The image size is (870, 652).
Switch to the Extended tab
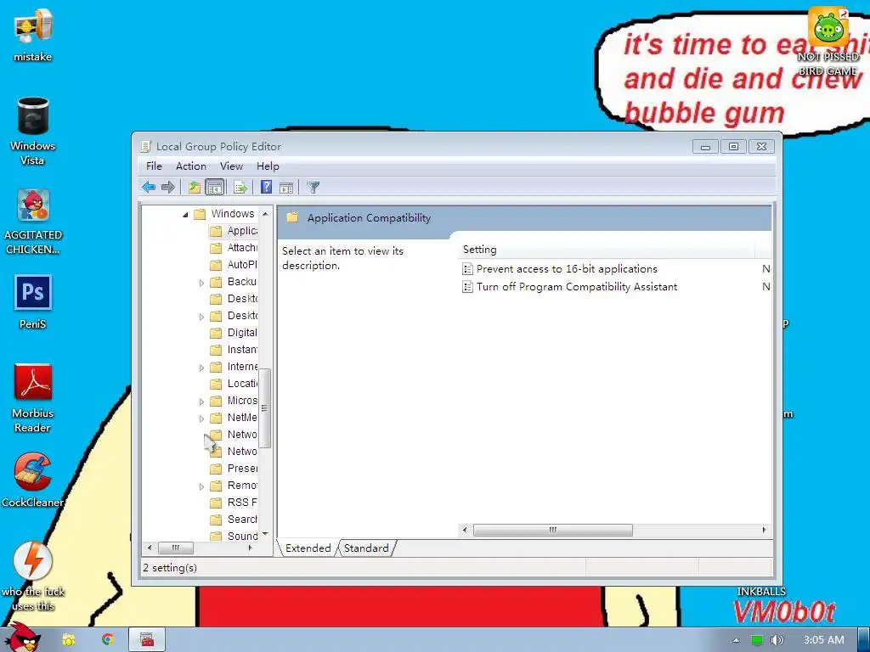tap(308, 548)
